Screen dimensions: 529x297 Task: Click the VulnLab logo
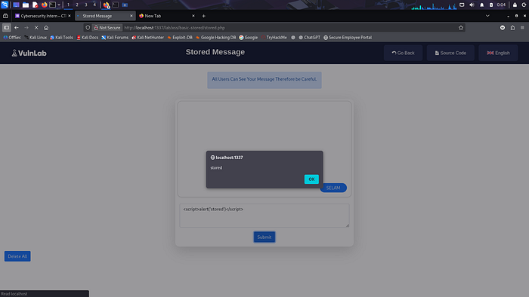click(x=29, y=54)
